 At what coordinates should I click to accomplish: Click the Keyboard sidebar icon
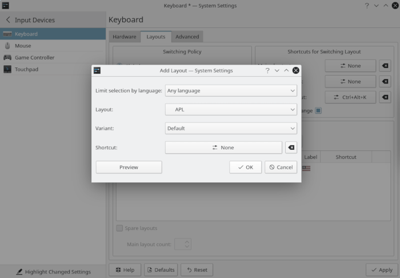tap(7, 34)
